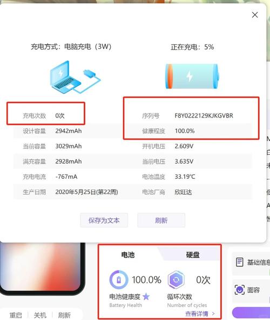Click the 健康程度 100.0% value
The width and height of the screenshot is (270, 320).
185,131
